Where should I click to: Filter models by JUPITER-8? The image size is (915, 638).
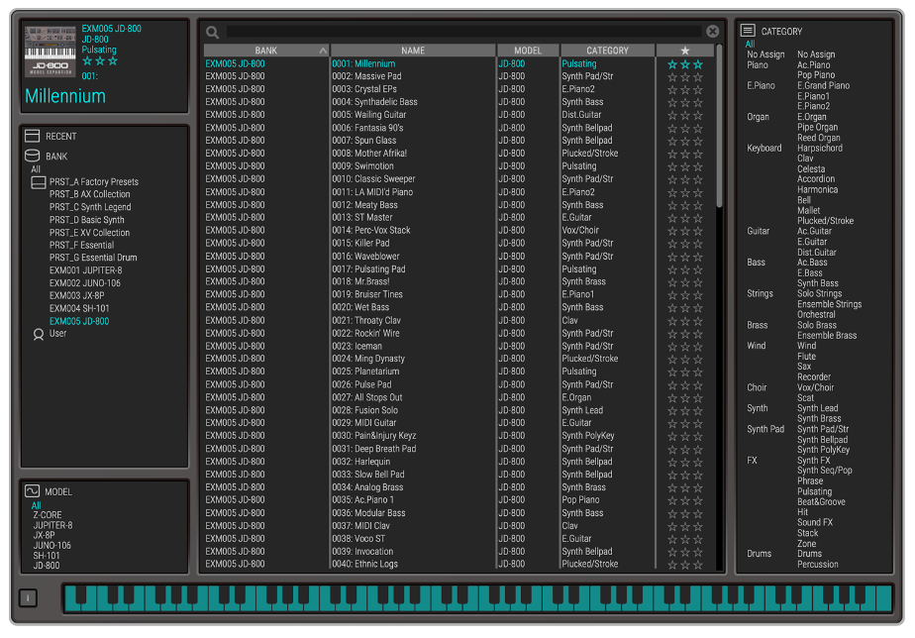click(53, 525)
